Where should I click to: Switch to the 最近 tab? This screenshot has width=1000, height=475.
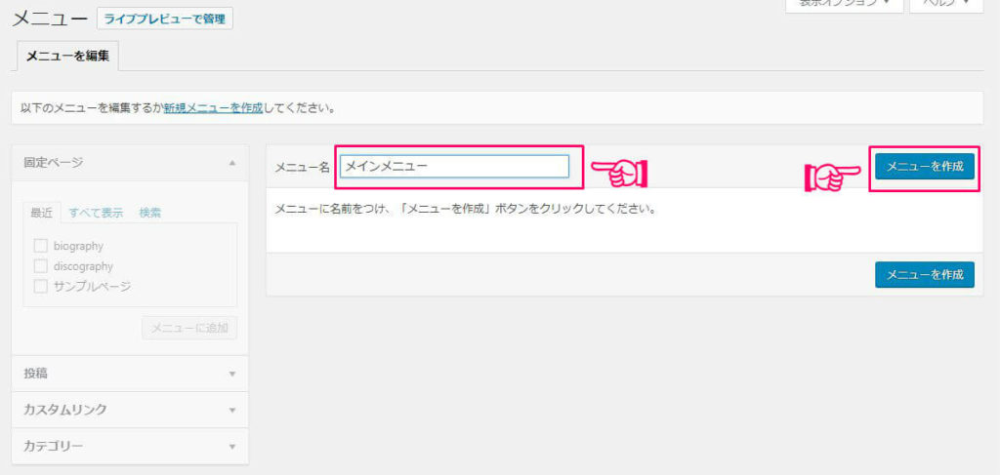coord(42,213)
